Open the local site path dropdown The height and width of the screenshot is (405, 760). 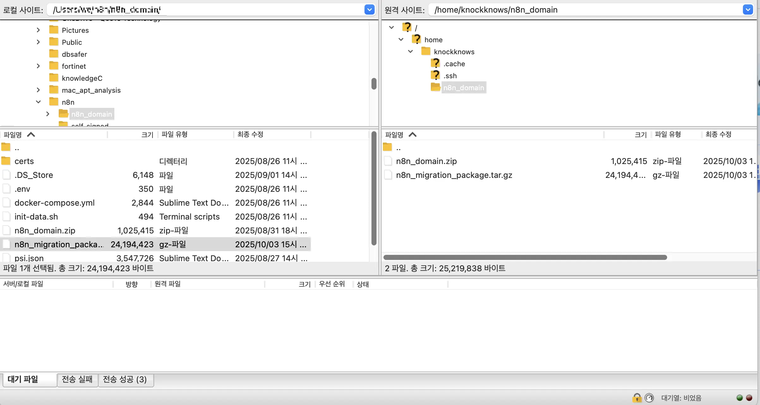point(369,10)
